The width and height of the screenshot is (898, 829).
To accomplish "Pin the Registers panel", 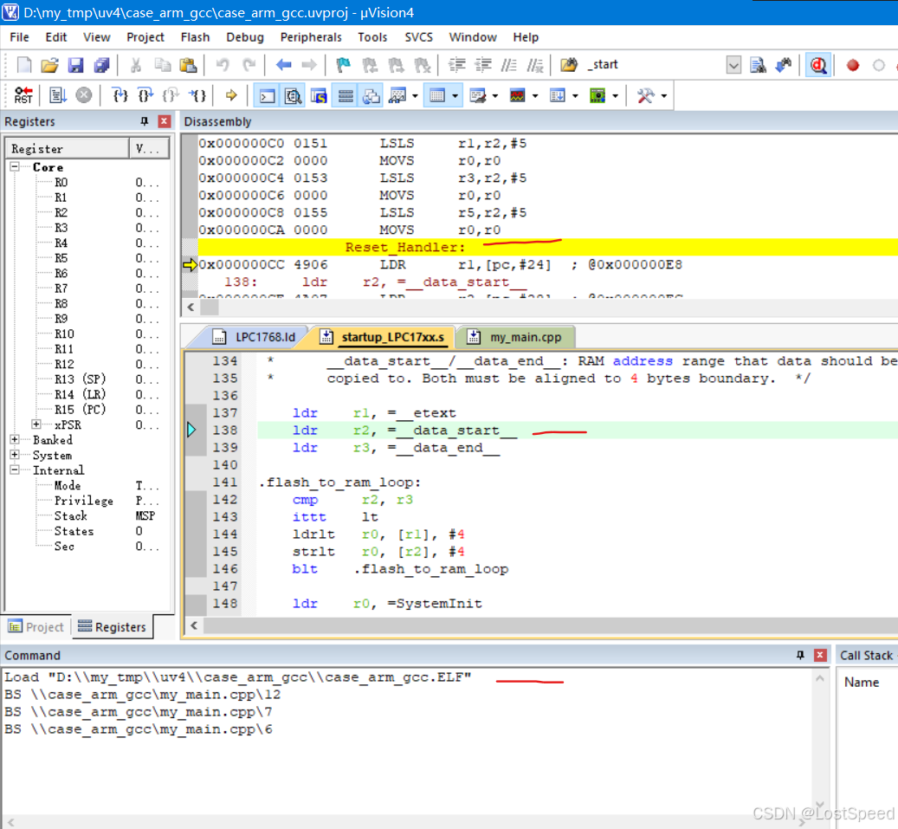I will pos(145,121).
